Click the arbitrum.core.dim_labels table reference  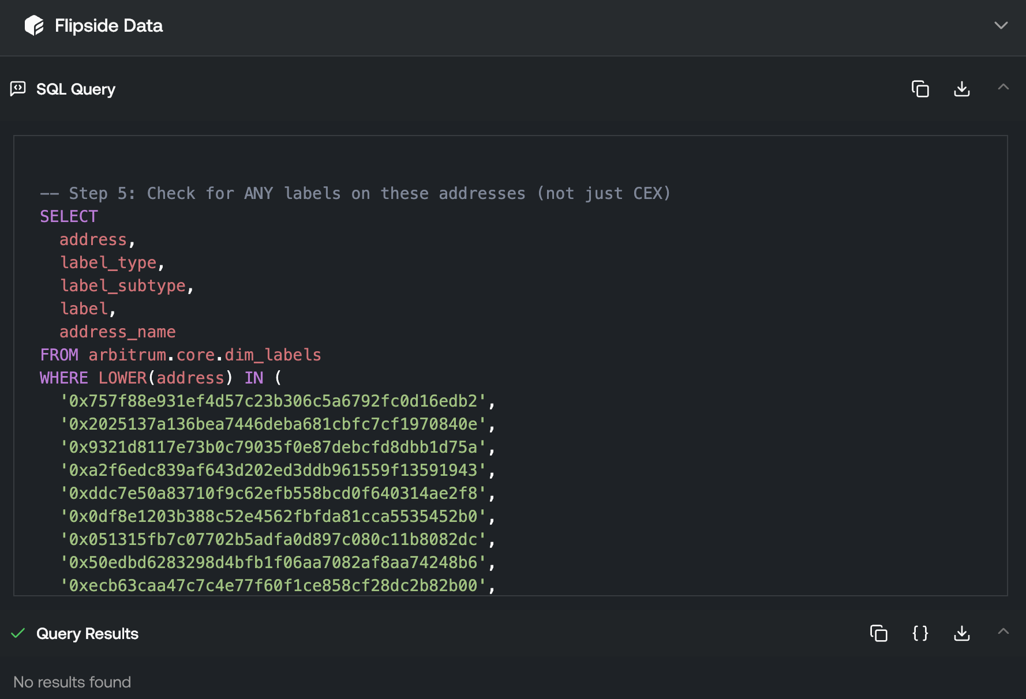(x=205, y=355)
